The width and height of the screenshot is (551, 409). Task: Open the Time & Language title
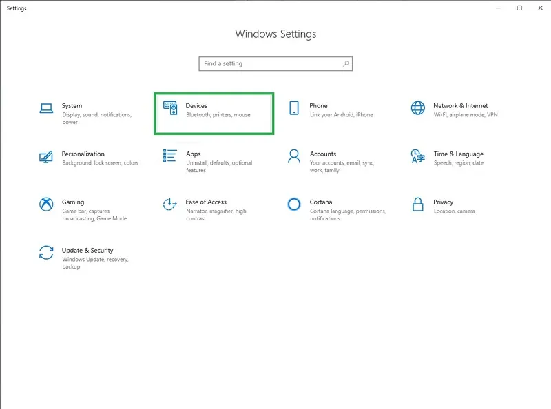[x=458, y=154]
